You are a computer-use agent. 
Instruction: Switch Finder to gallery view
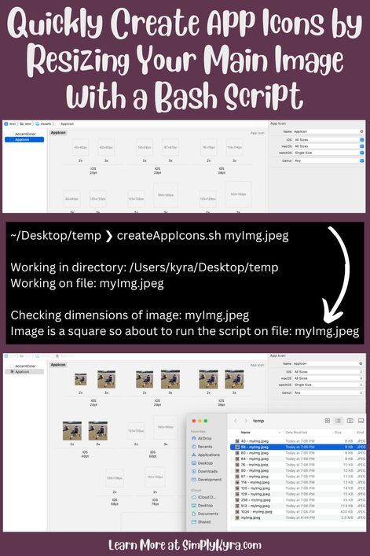tap(361, 421)
